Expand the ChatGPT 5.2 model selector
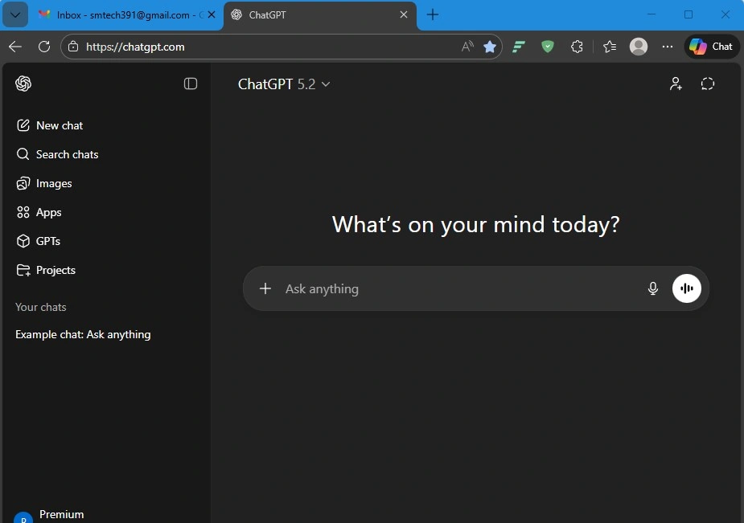The width and height of the screenshot is (744, 523). tap(284, 84)
